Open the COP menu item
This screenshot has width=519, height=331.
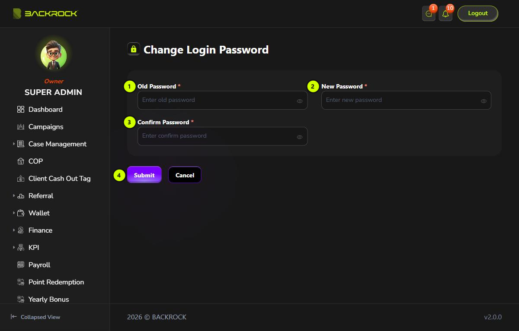[35, 161]
